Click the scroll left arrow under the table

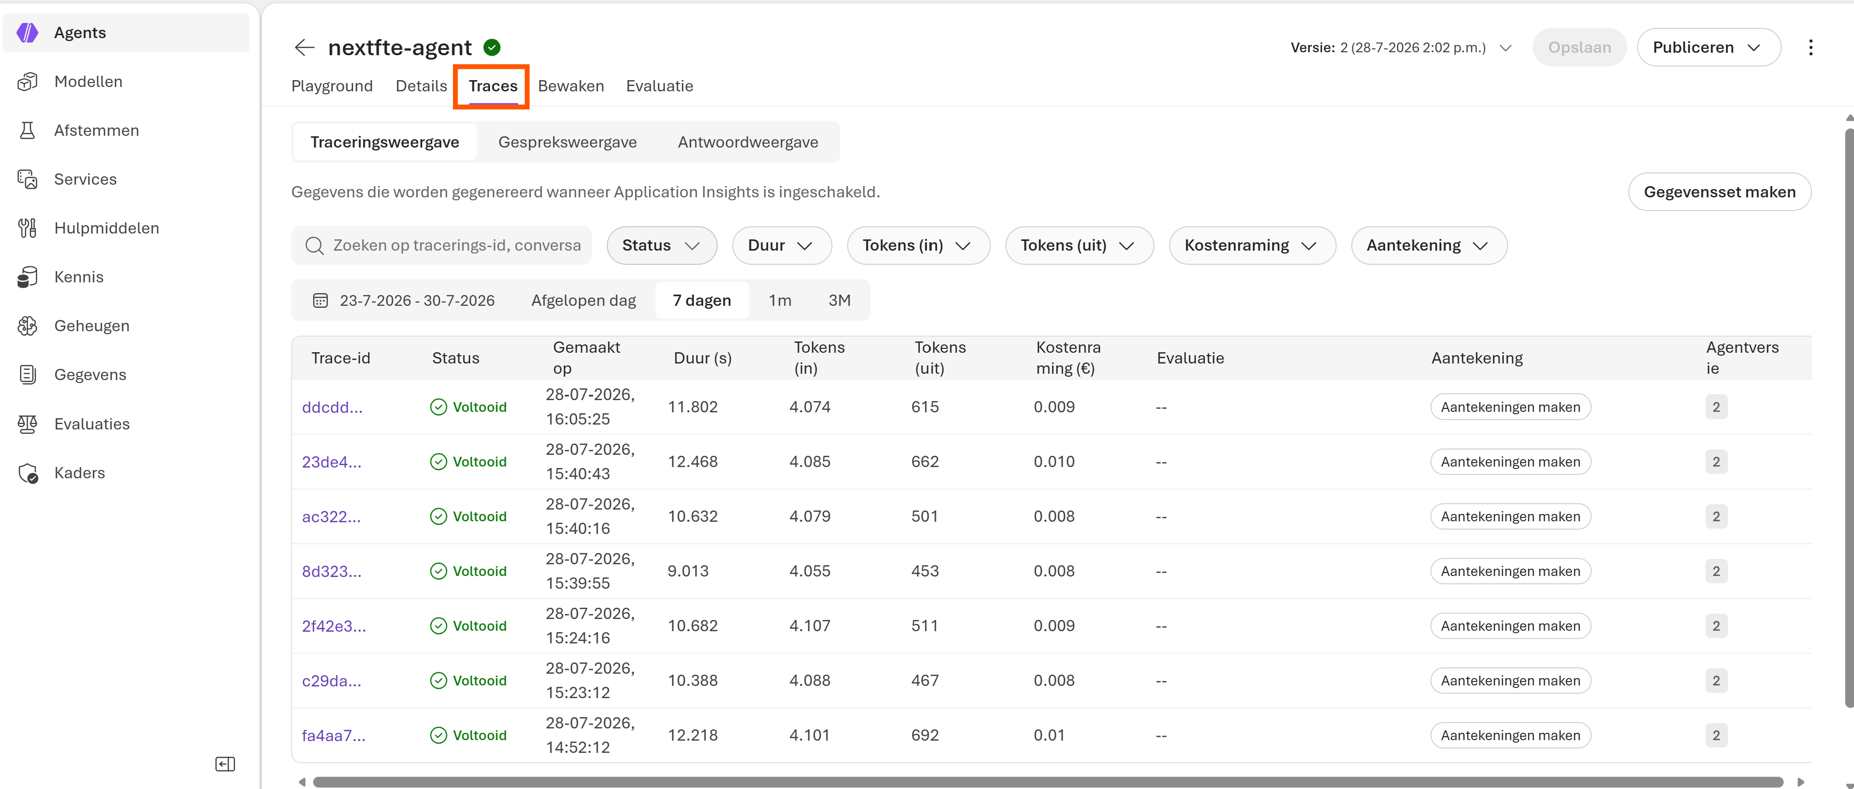(x=301, y=782)
